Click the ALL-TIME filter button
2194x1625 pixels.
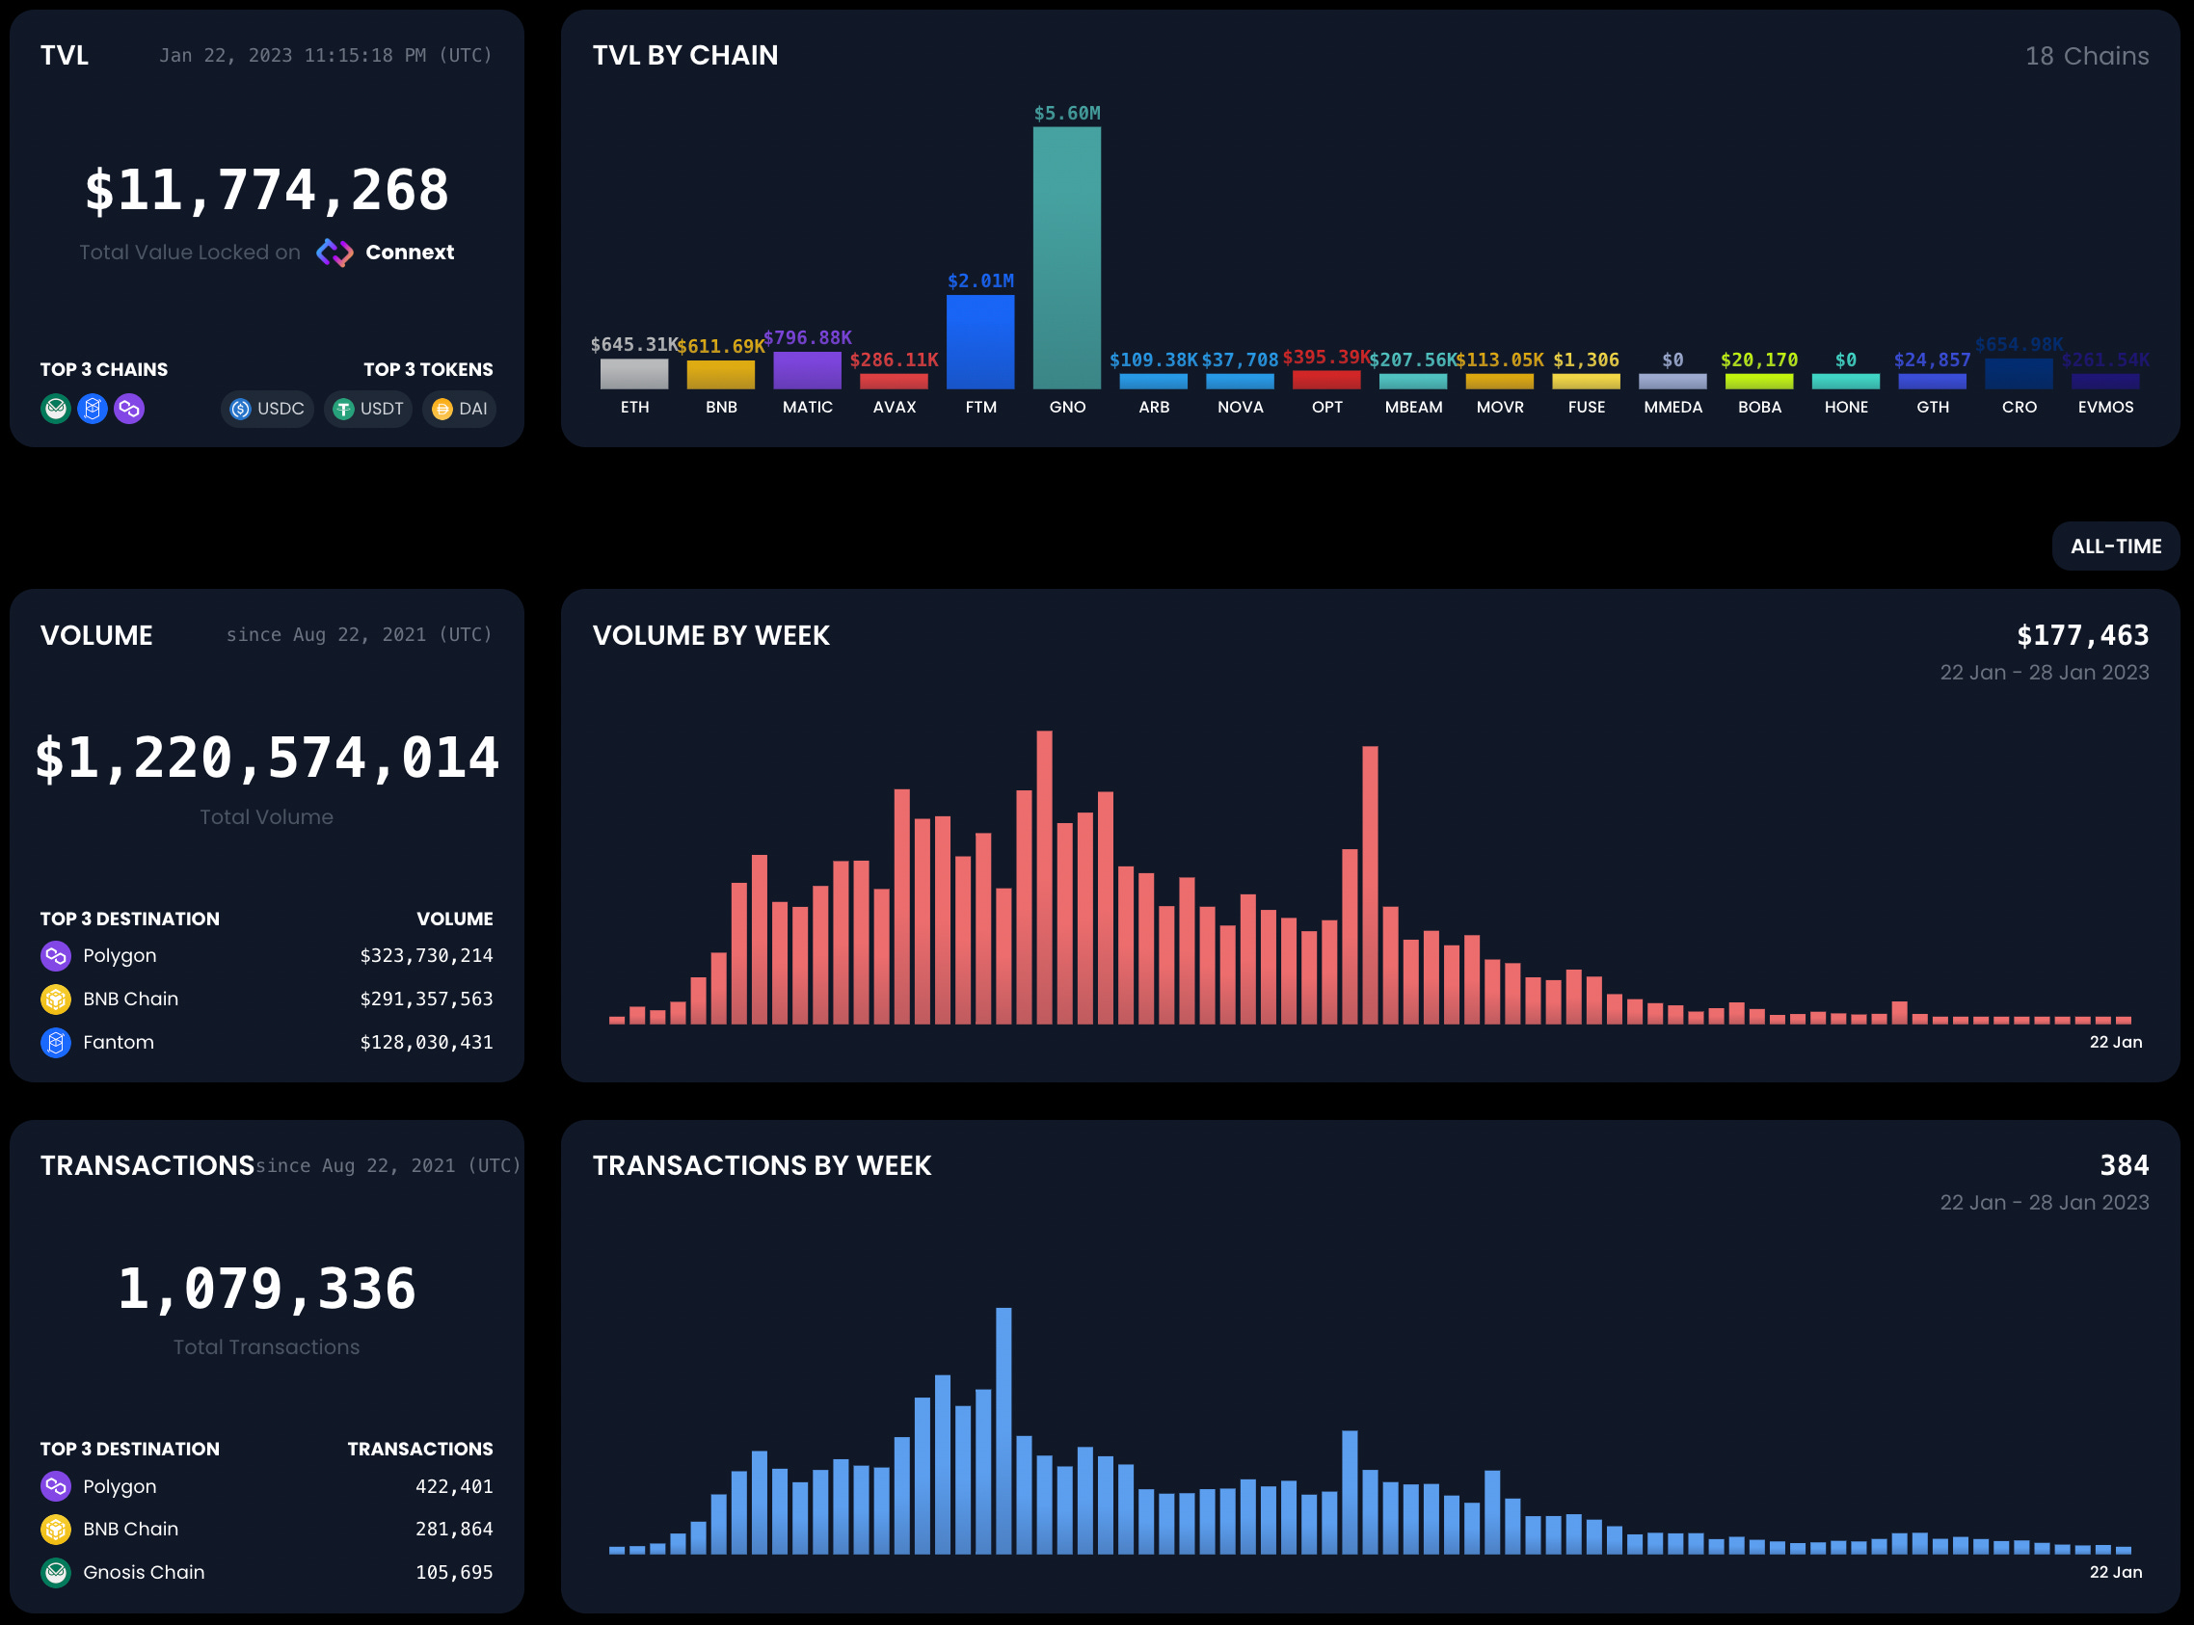[2115, 546]
